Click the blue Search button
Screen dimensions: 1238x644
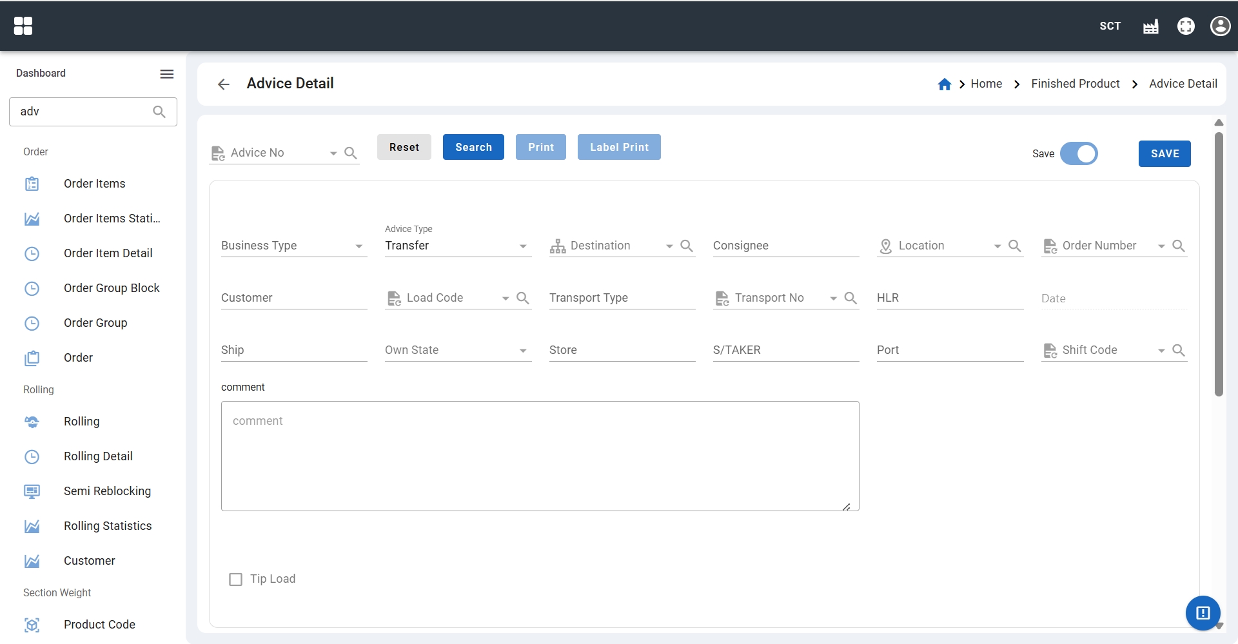[x=473, y=148]
